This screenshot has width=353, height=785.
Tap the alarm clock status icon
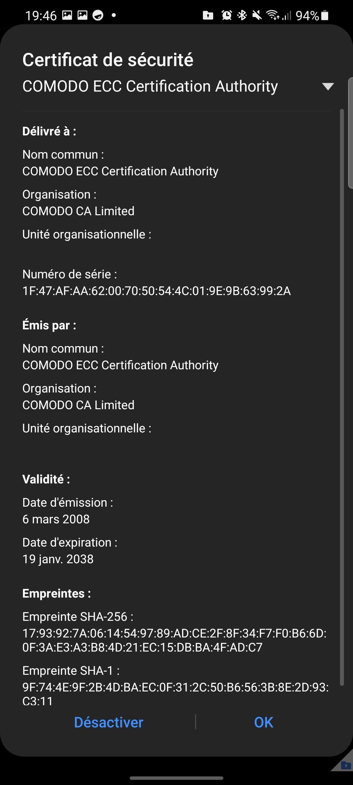[227, 15]
